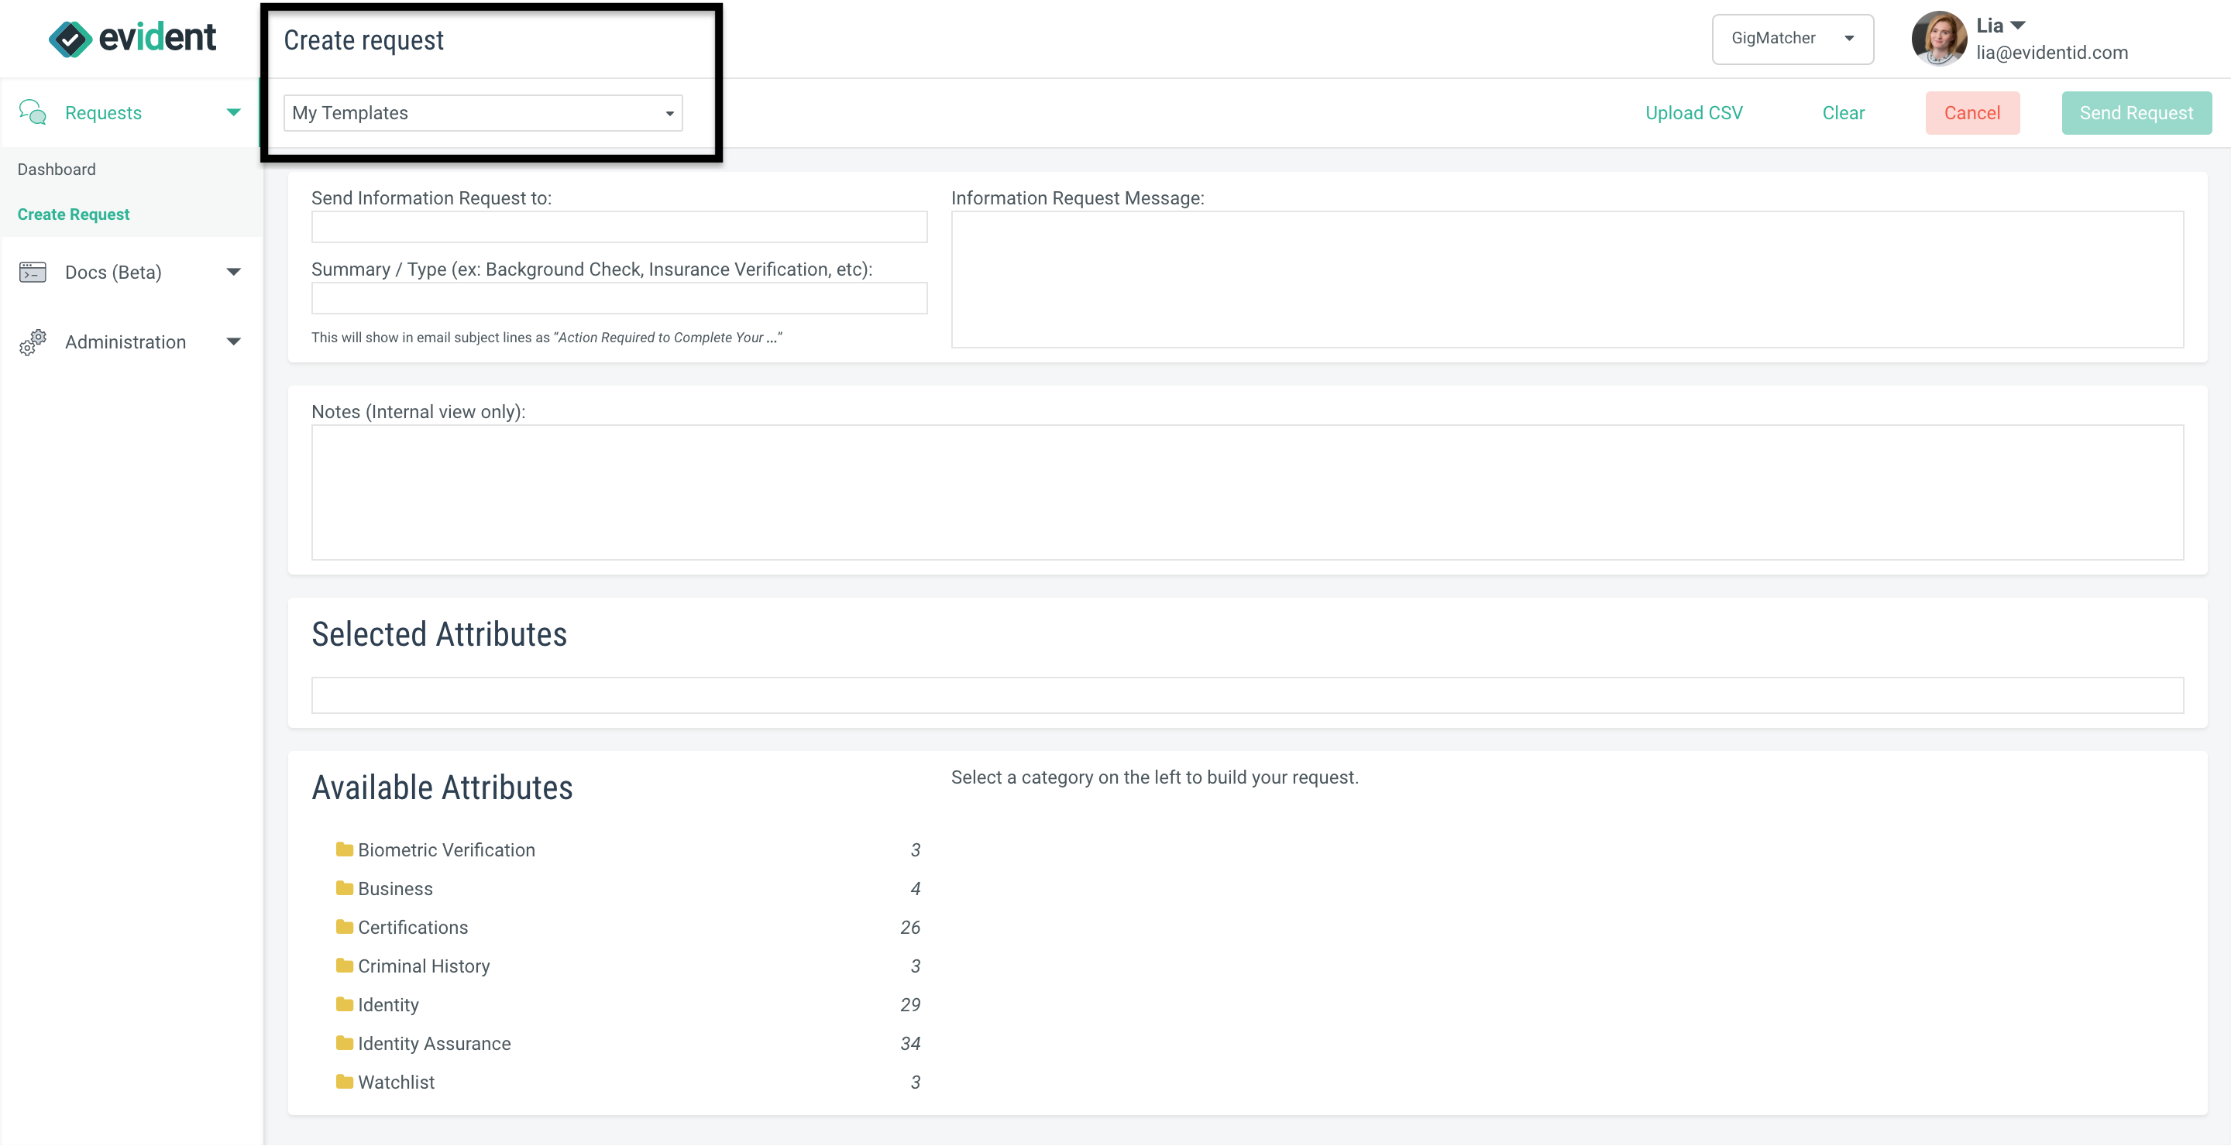
Task: Click the Cancel button
Action: tap(1973, 112)
